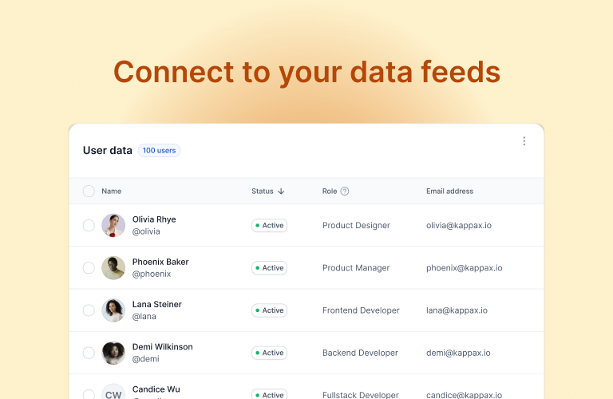Click the Name column header
Screen dimensions: 613x399
coord(112,191)
